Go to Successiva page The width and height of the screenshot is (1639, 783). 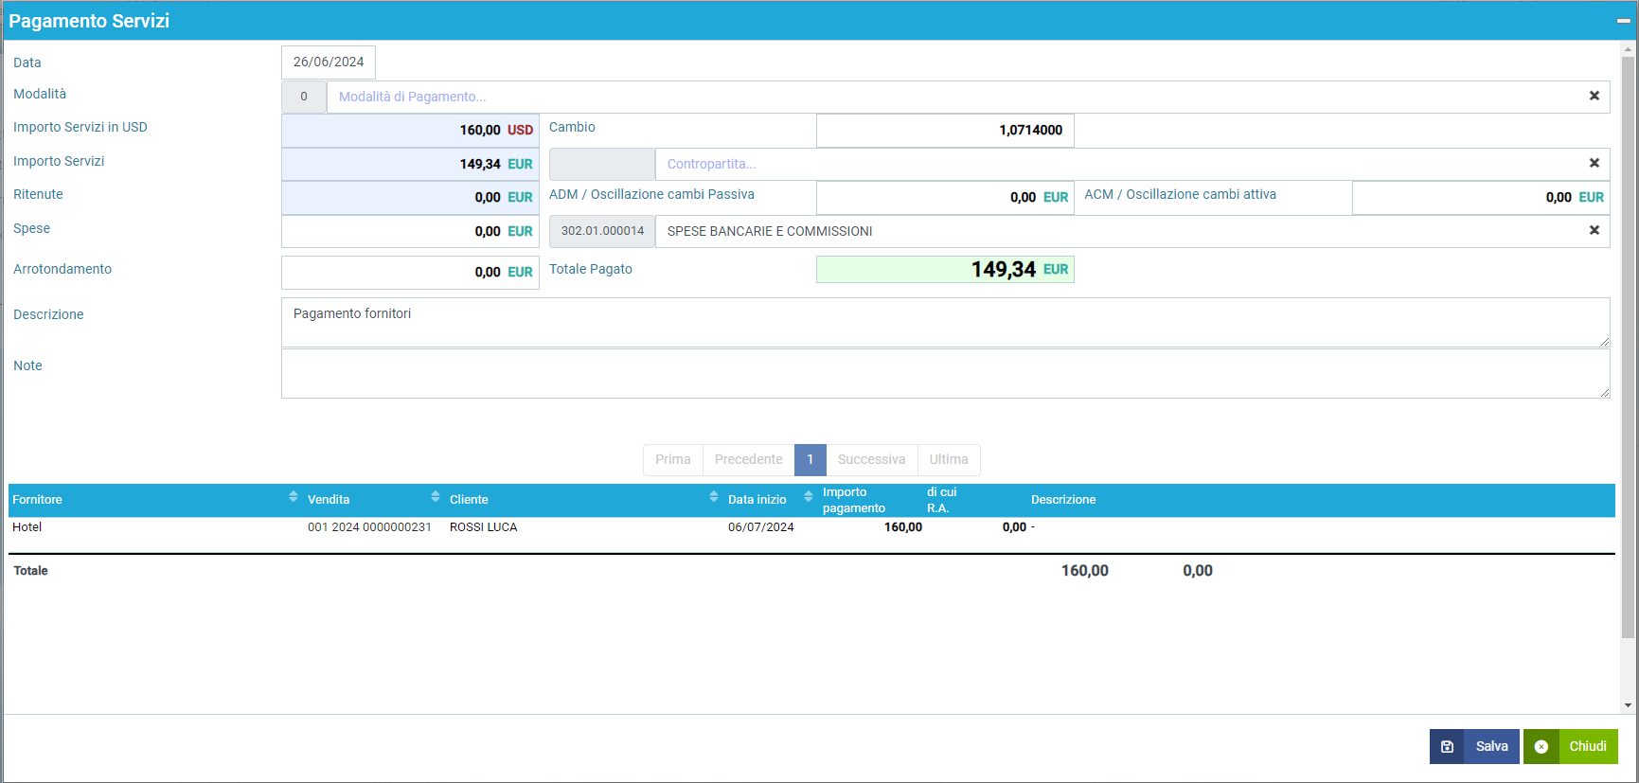click(x=871, y=459)
